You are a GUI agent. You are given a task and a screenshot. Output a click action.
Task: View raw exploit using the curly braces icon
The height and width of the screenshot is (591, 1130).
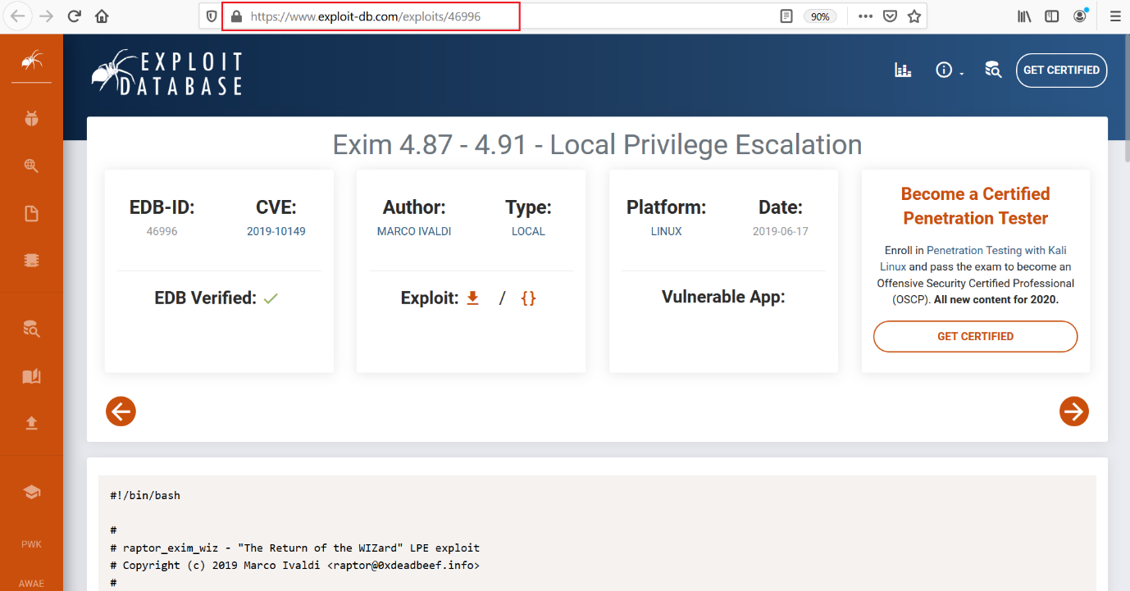(528, 298)
